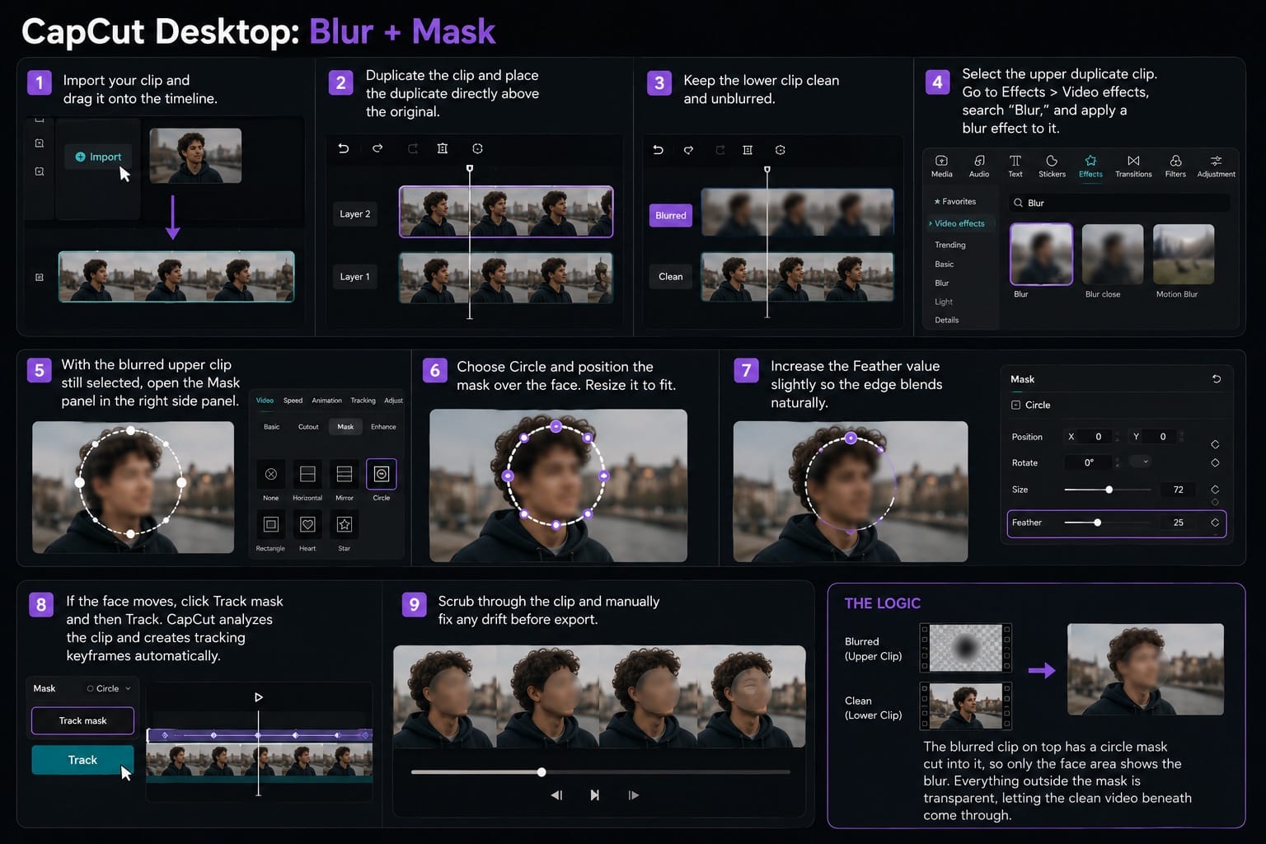Toggle the Circle checkbox in the Mask panel
Viewport: 1266px width, 844px height.
[x=1016, y=405]
